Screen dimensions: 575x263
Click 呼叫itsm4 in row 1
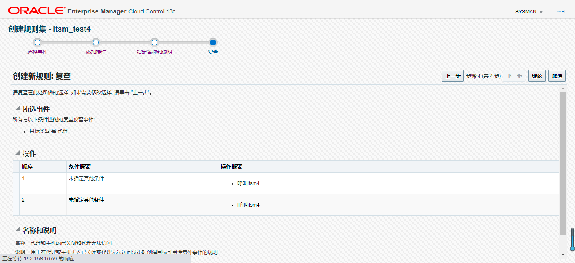pos(248,183)
